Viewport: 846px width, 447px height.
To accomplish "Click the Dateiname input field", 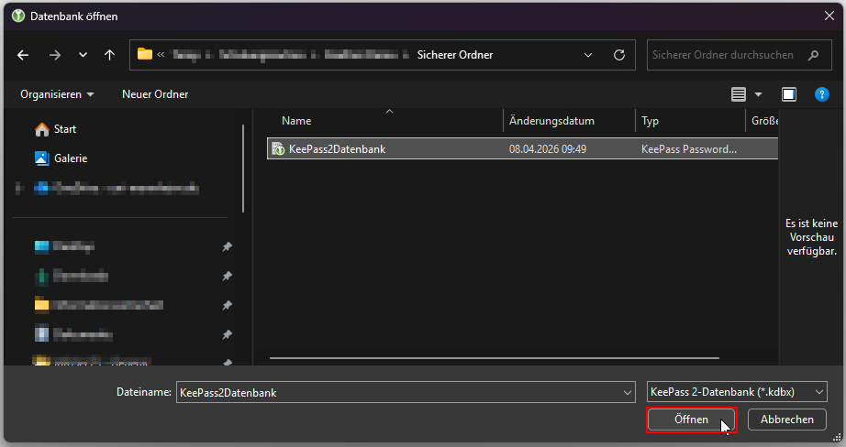I will pos(399,393).
